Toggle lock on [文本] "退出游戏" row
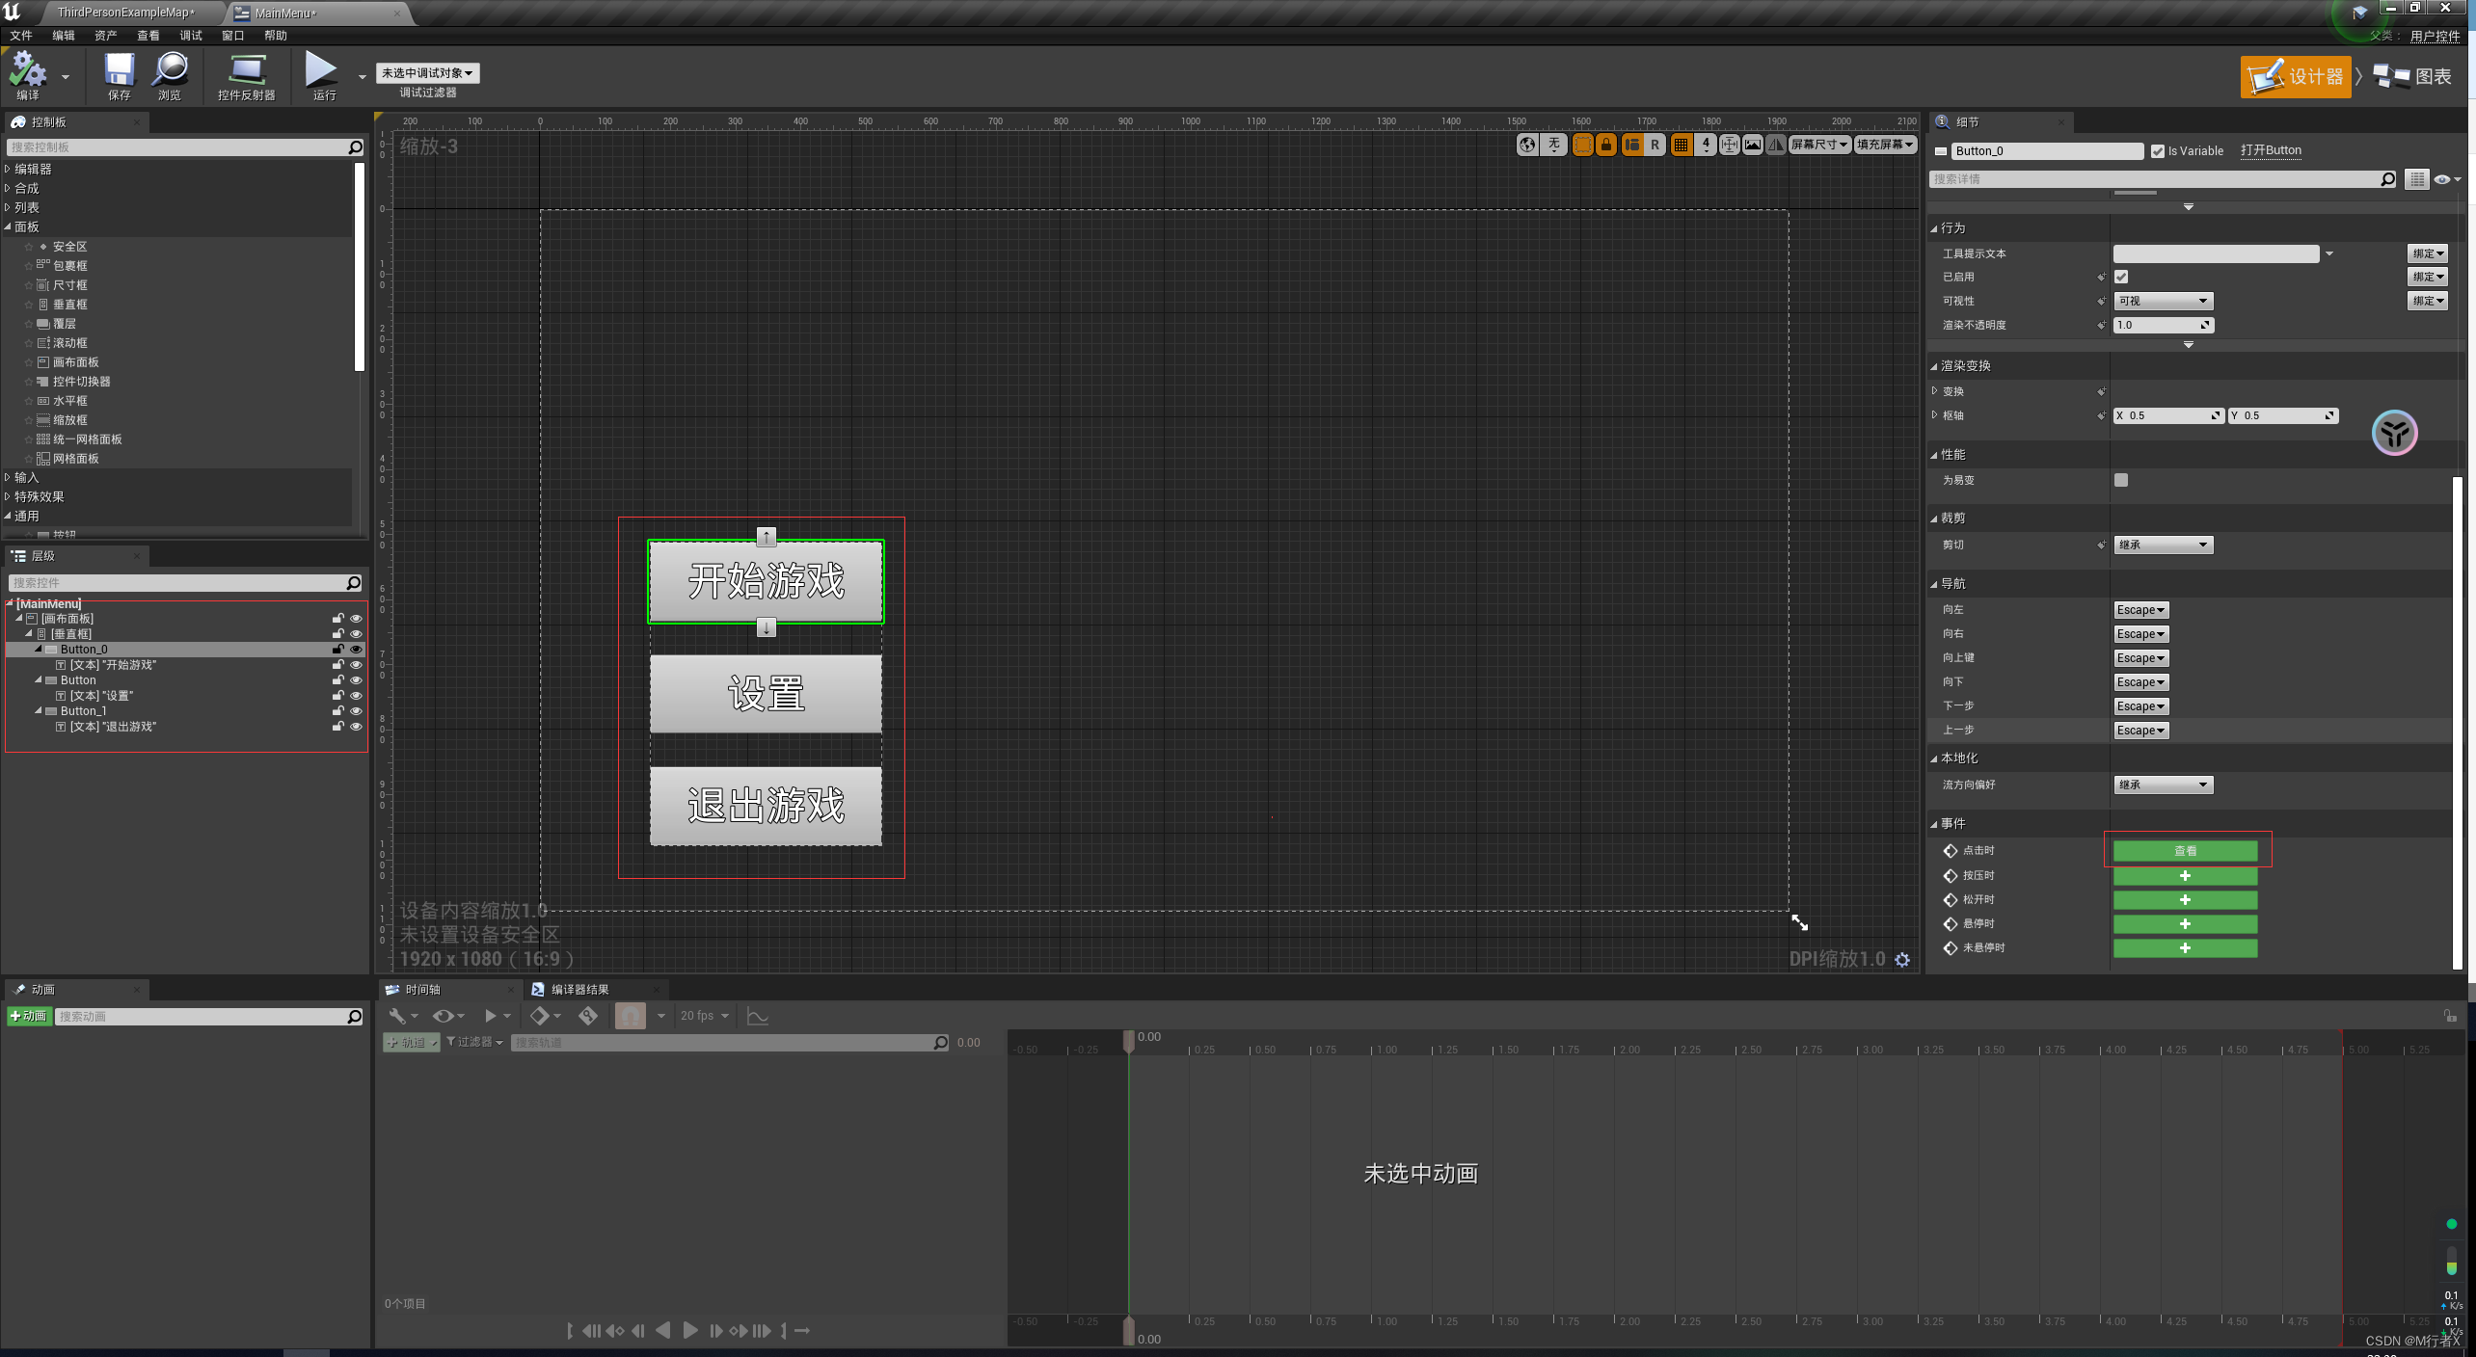Image resolution: width=2476 pixels, height=1357 pixels. click(x=338, y=727)
